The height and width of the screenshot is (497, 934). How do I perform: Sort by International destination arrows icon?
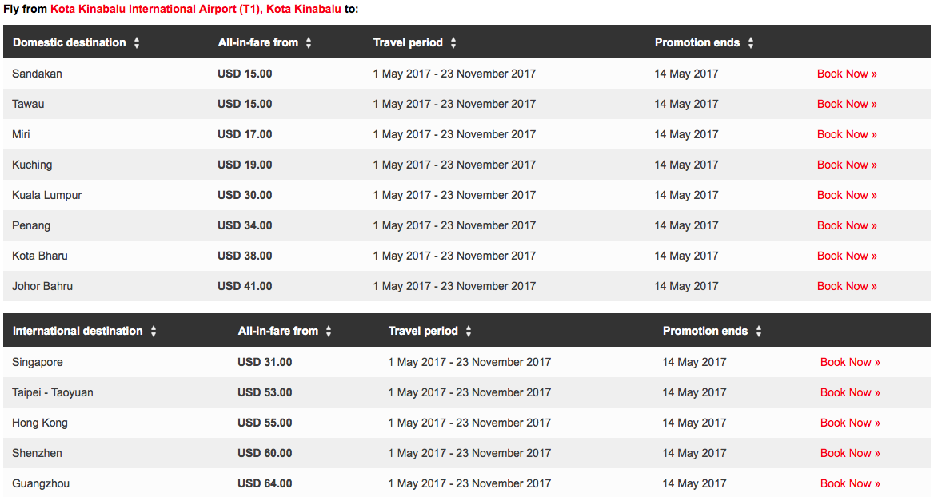[x=154, y=332]
